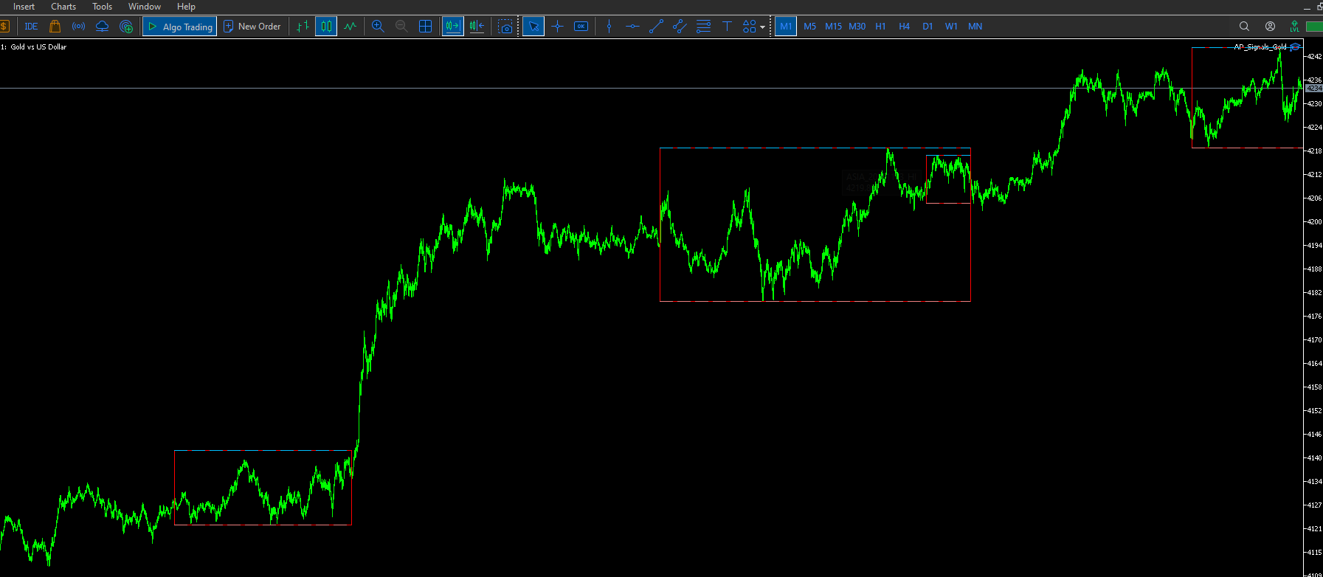Switch to M15 timeframe
The height and width of the screenshot is (577, 1323).
[834, 27]
